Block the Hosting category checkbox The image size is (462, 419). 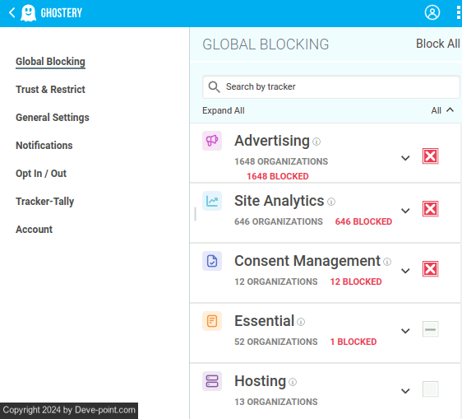coord(431,389)
